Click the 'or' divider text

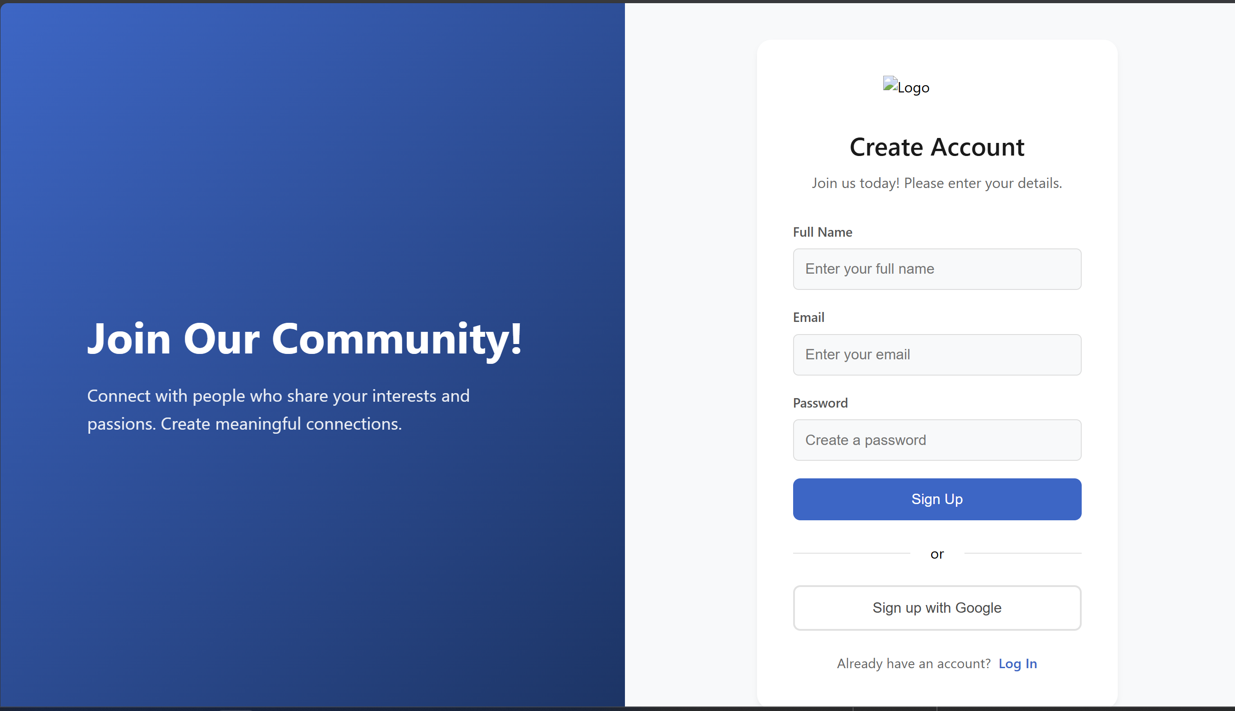click(937, 554)
